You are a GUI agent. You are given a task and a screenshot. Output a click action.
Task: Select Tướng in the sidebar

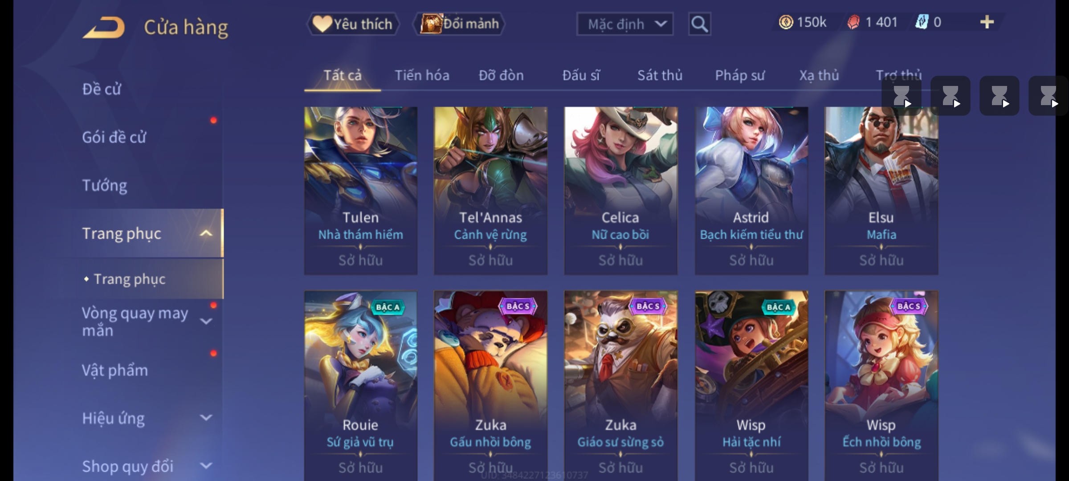point(105,185)
